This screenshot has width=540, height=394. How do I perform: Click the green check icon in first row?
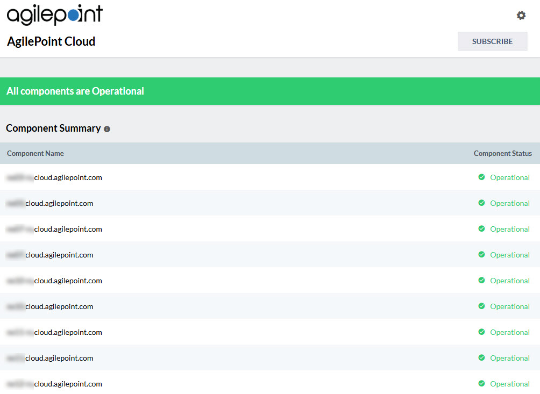click(481, 177)
